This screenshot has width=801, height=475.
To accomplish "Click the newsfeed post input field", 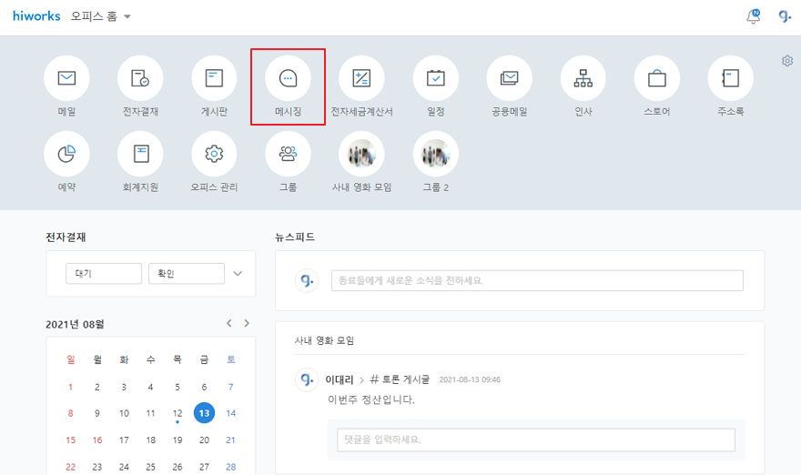I will [x=536, y=280].
